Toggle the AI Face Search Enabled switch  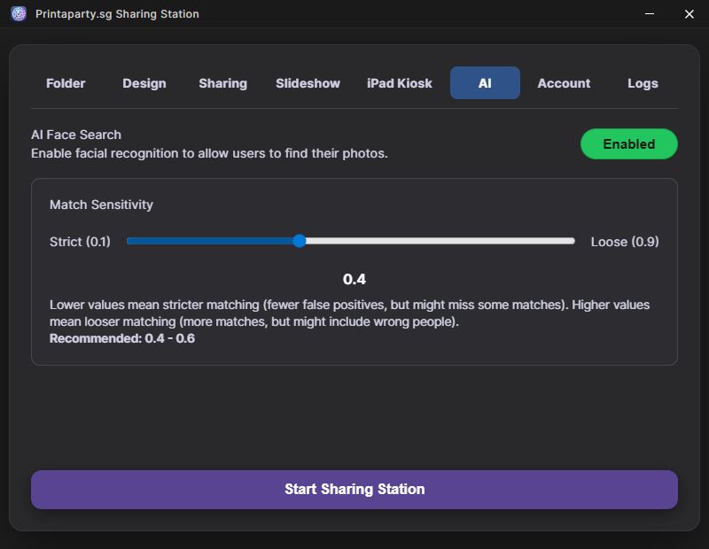pos(628,144)
